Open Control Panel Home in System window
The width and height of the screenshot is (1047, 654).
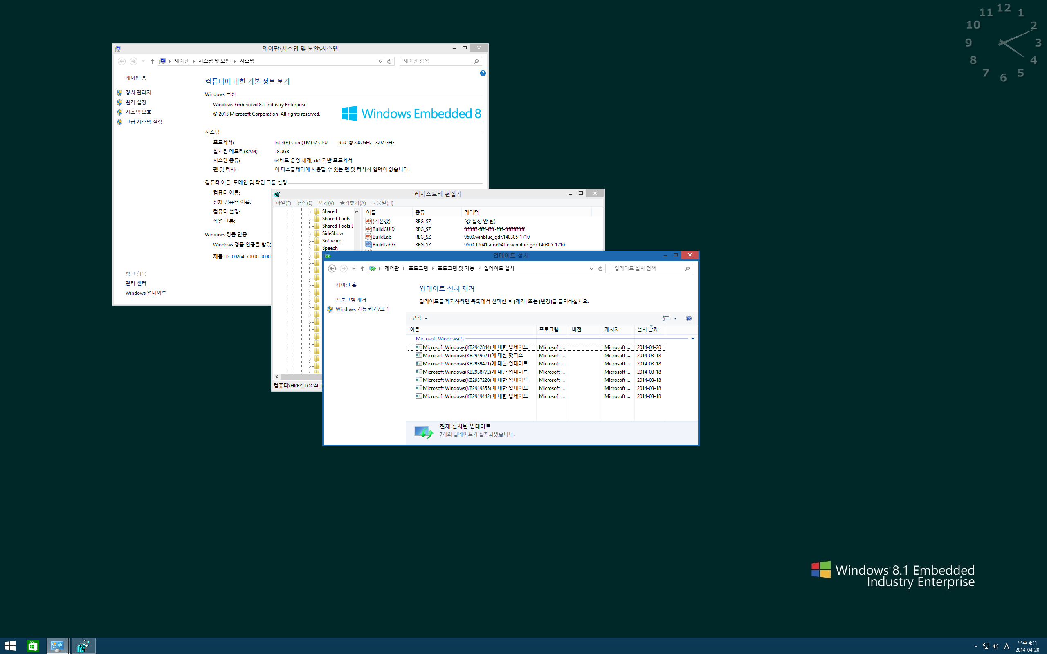point(136,77)
